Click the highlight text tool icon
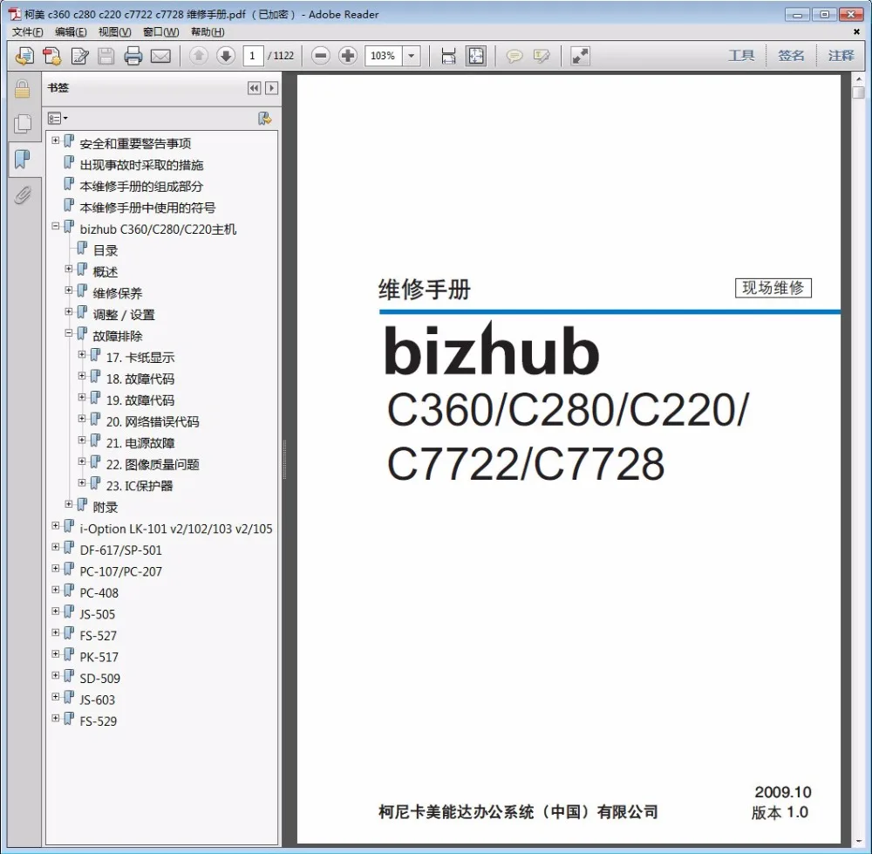872x854 pixels. click(542, 56)
